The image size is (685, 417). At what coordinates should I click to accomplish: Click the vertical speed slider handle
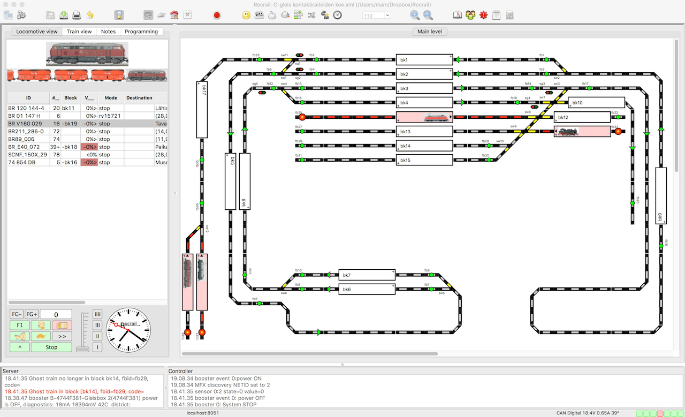82,349
